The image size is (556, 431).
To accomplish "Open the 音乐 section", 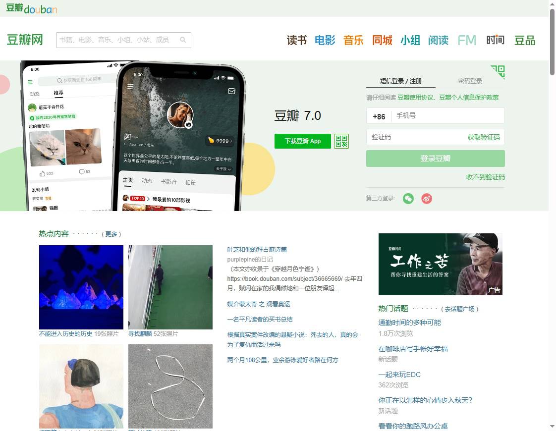I will [353, 40].
